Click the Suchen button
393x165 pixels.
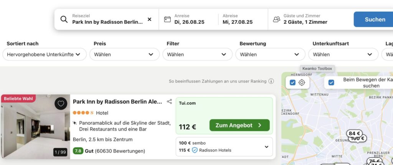point(373,19)
